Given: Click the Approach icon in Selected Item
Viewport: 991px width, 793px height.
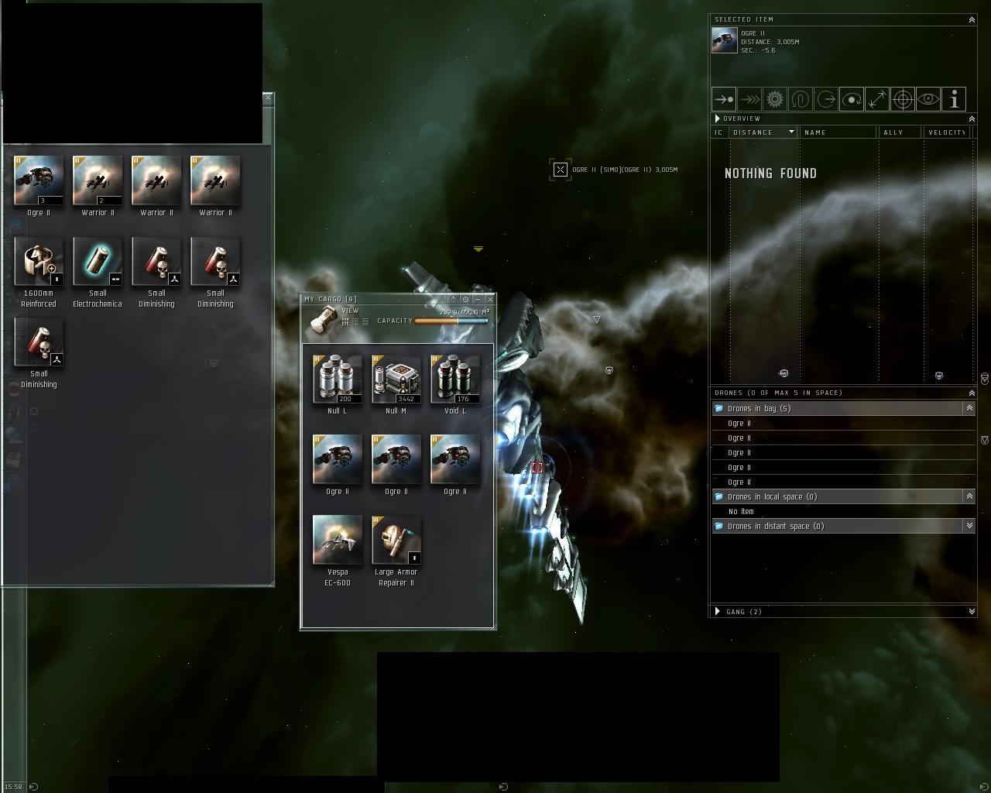Looking at the screenshot, I should coord(724,99).
